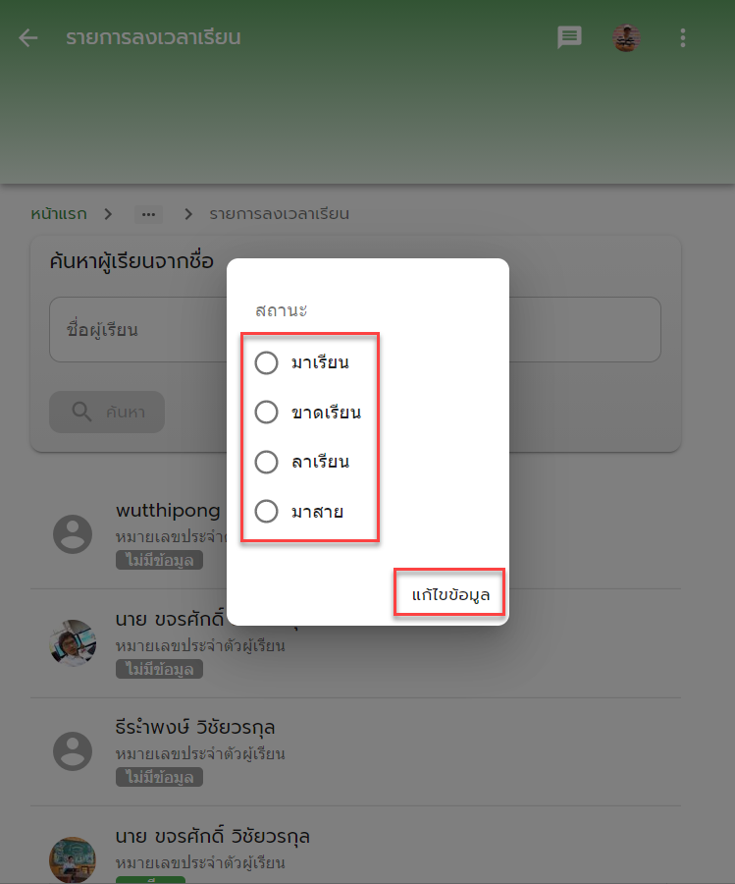Screen dimensions: 735x884
Task: Click the แก้ไขข้อมูล button
Action: (450, 594)
